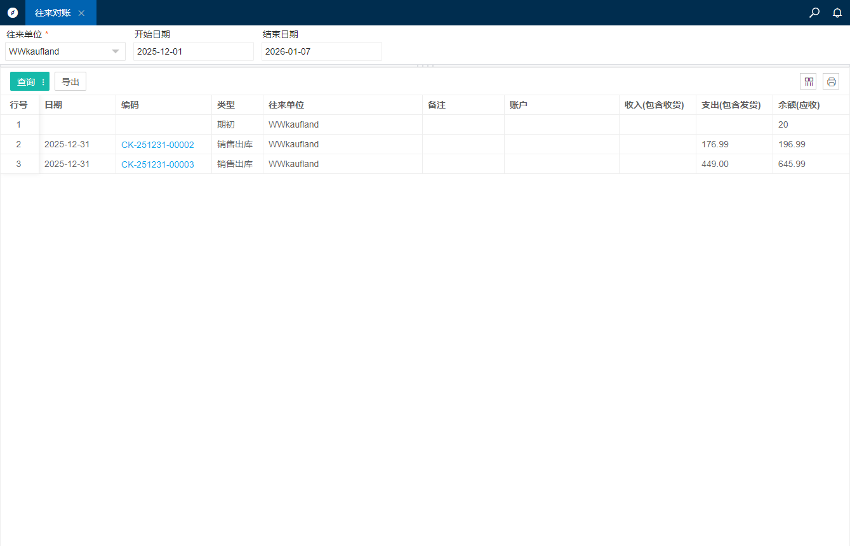Screen dimensions: 850x546
Task: Close the 往来对账 tab
Action: (x=81, y=13)
